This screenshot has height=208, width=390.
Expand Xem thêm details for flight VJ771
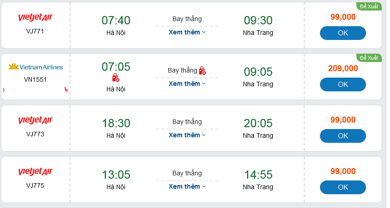click(x=187, y=32)
